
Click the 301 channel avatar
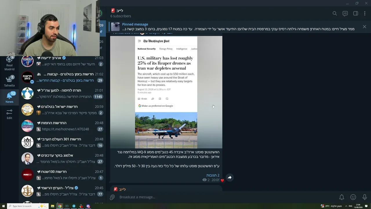point(28,142)
